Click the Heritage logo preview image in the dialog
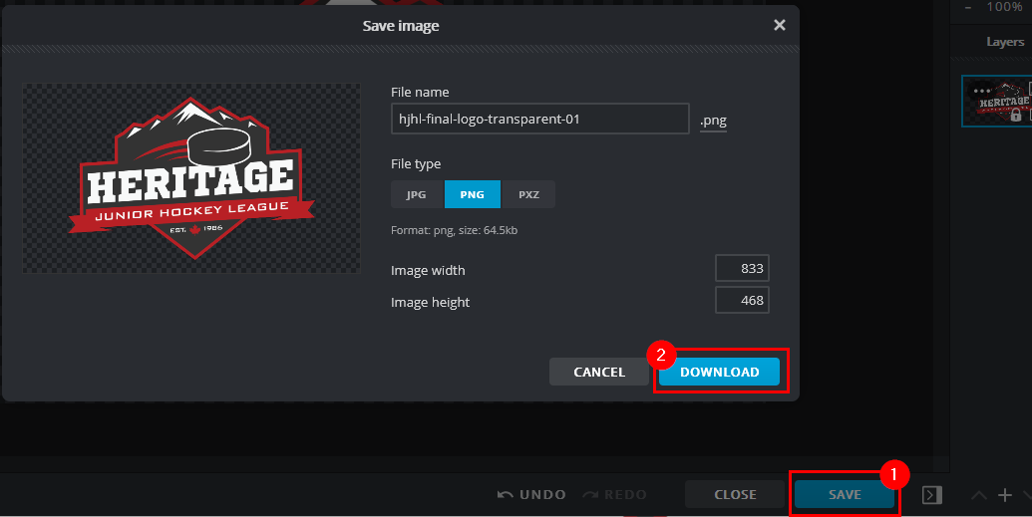Screen dimensions: 1032x517 tap(191, 177)
